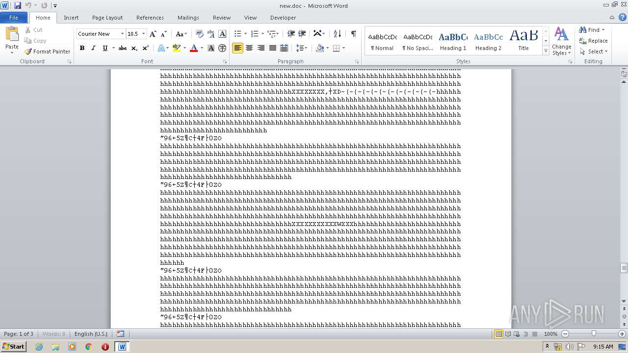
Task: Click the vertical scrollbar thumb
Action: coord(624,268)
